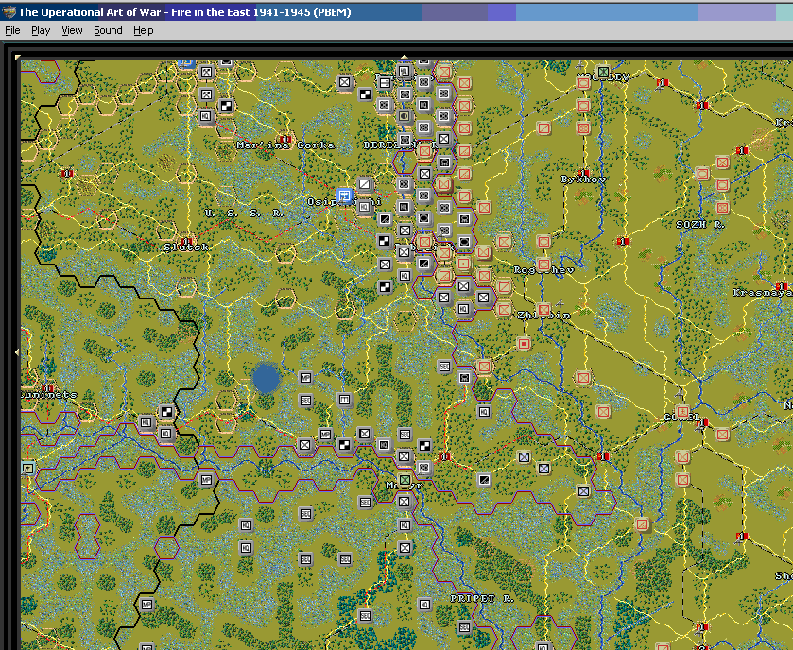
Task: Select the SEC unit below the PRIPET R. label
Action: (464, 627)
